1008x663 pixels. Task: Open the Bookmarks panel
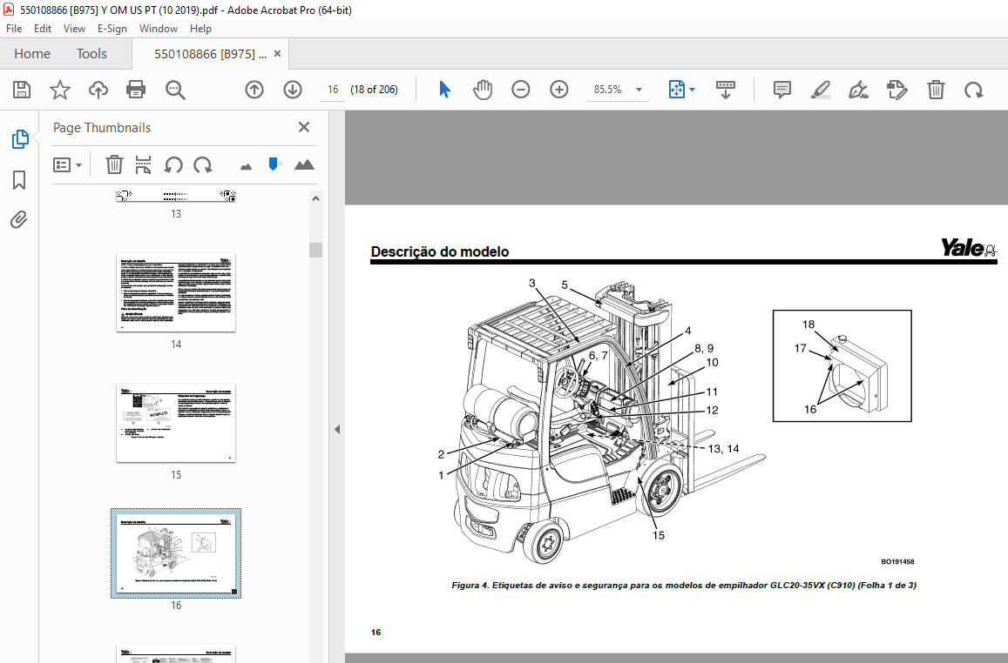pos(19,180)
